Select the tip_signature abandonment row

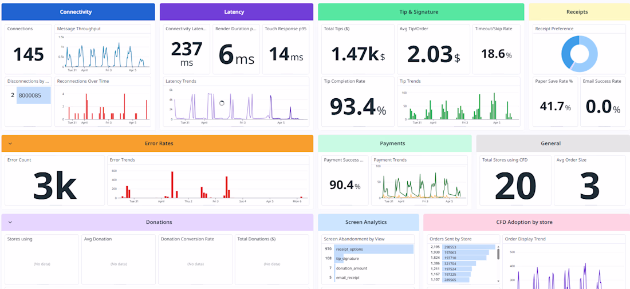[x=369, y=259]
